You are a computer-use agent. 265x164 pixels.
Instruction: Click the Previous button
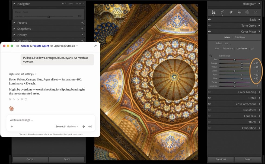221,159
